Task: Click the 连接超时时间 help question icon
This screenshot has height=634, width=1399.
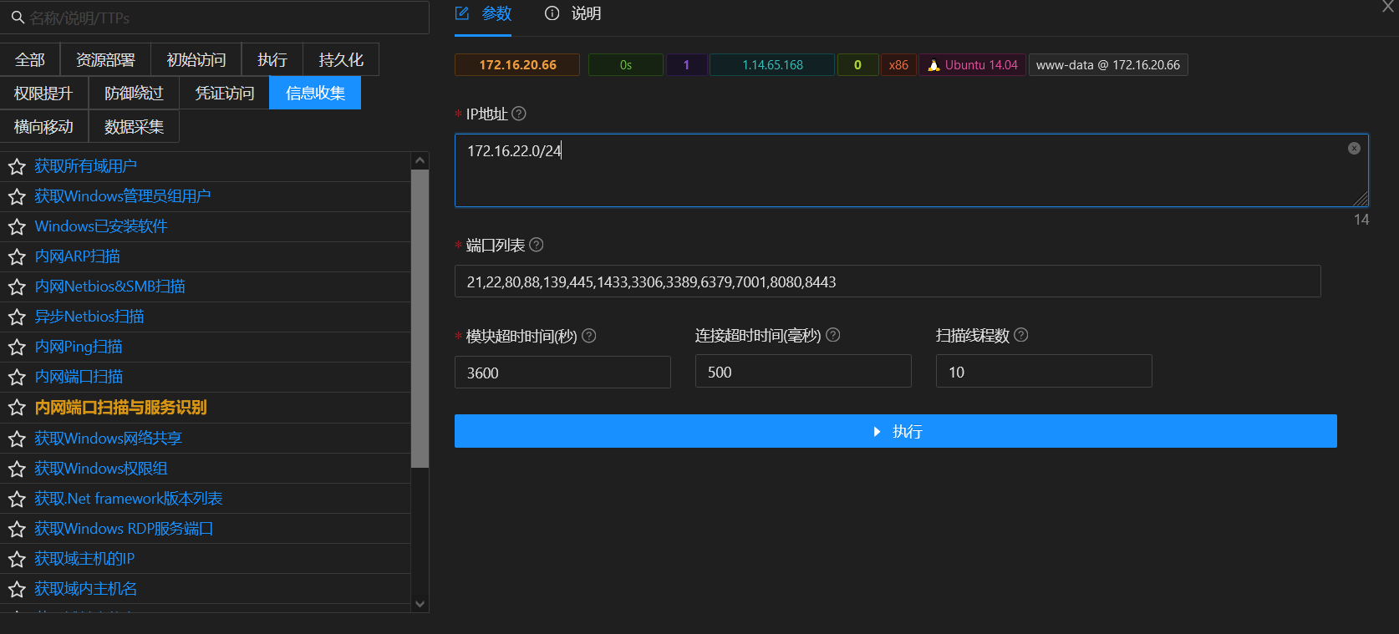Action: click(x=833, y=335)
